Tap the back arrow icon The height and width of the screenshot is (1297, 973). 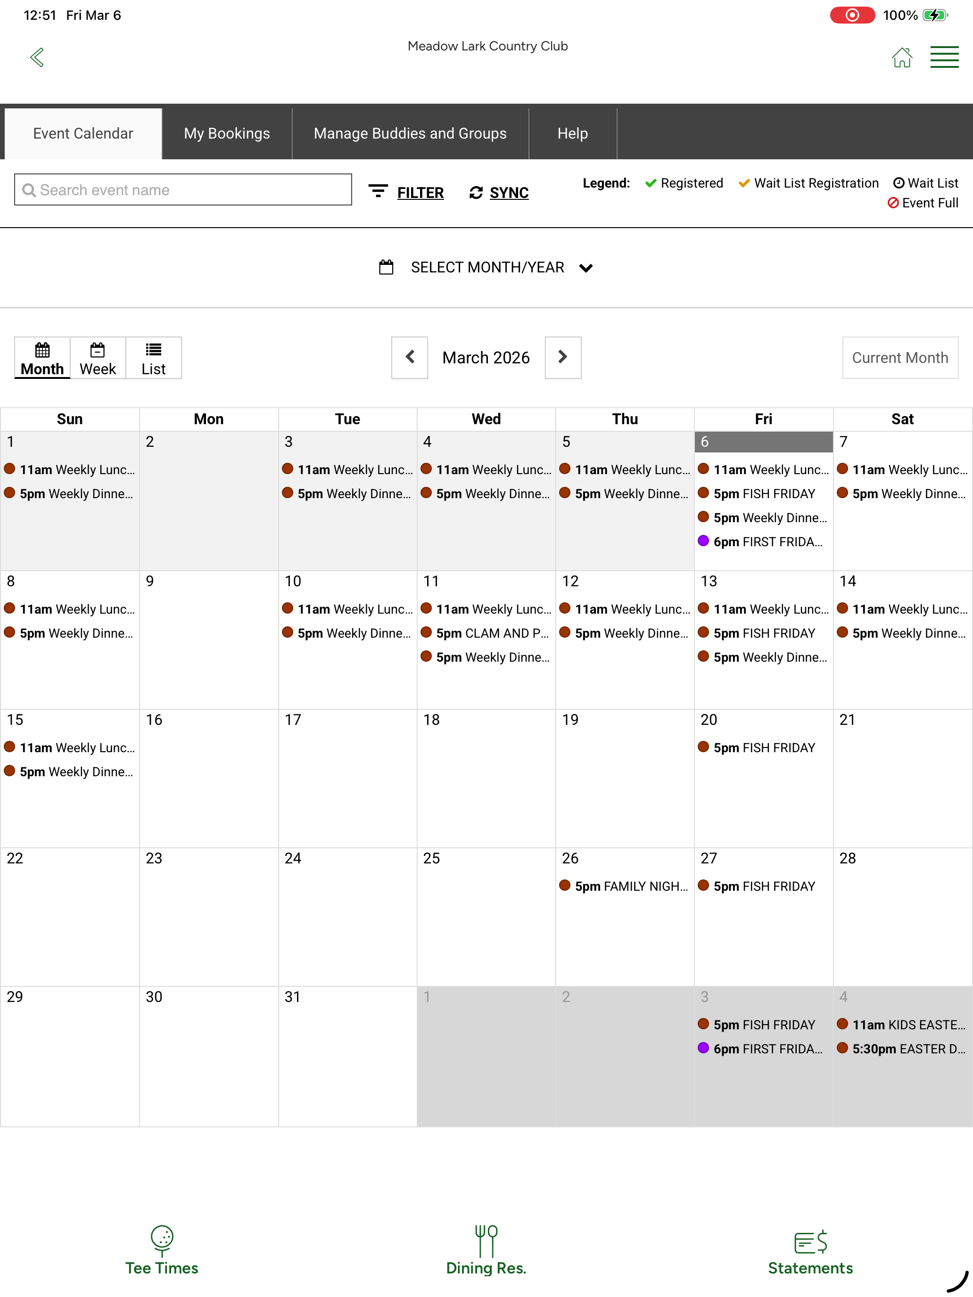pyautogui.click(x=37, y=57)
